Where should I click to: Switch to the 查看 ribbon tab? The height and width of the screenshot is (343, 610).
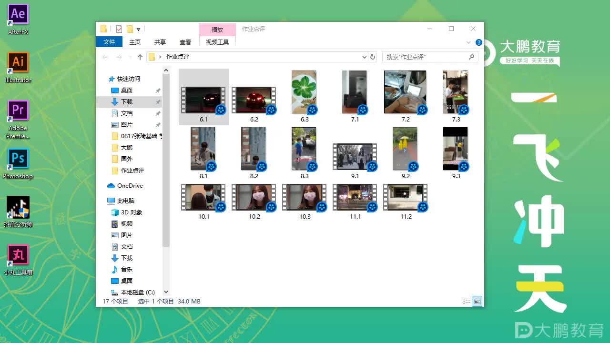tap(185, 42)
